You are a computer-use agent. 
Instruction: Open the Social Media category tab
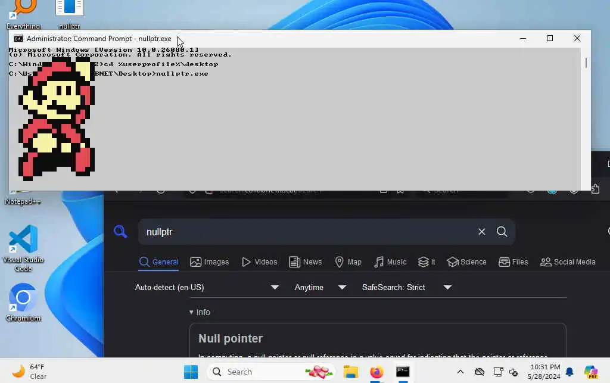(x=568, y=262)
